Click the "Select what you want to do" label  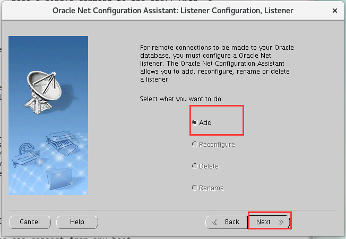181,99
